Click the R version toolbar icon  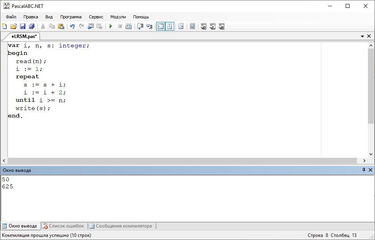[222, 26]
